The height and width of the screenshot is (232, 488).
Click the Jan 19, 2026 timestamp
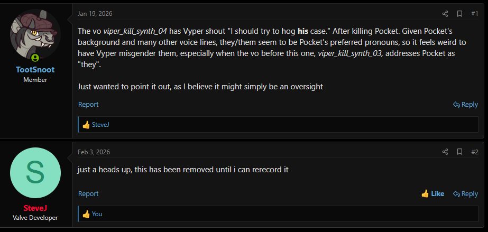point(95,14)
